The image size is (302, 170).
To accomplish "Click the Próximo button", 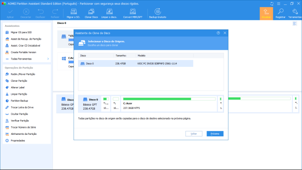I will pos(215,134).
